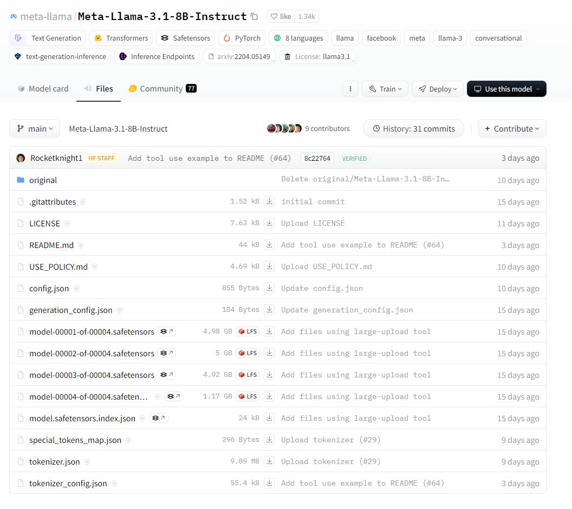
Task: Click the Transformers tag
Action: [x=121, y=38]
